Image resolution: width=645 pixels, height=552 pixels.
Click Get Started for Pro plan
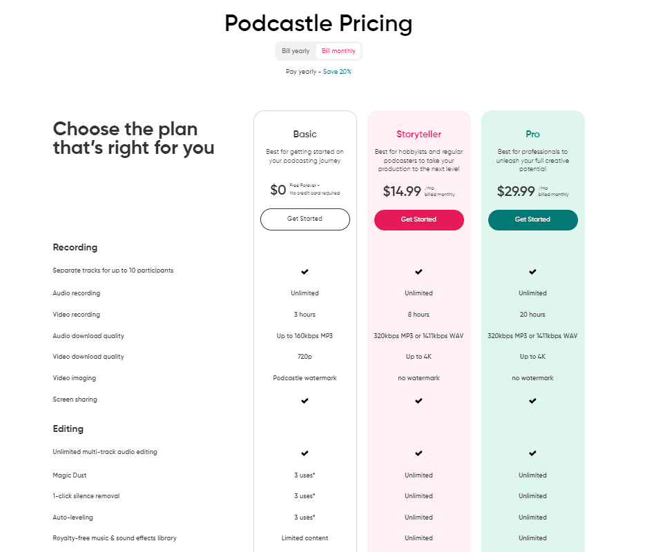[x=532, y=219]
